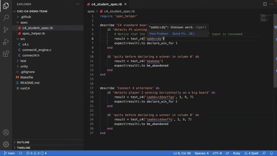This screenshot has height=156, width=277.
Task: Click 'iaabbccddeeffq' string on line 24
Action: (160, 120)
